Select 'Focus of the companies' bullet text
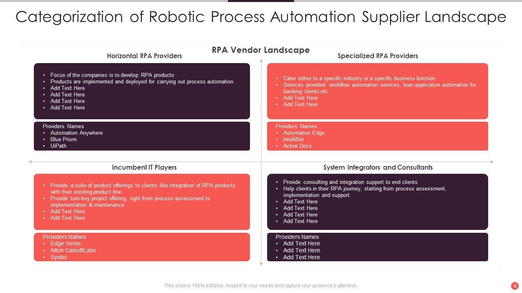Screen dimensions: 522x293 (112, 75)
